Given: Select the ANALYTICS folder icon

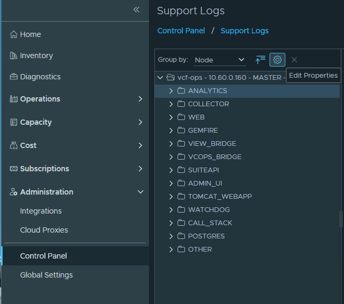Looking at the screenshot, I should [181, 91].
